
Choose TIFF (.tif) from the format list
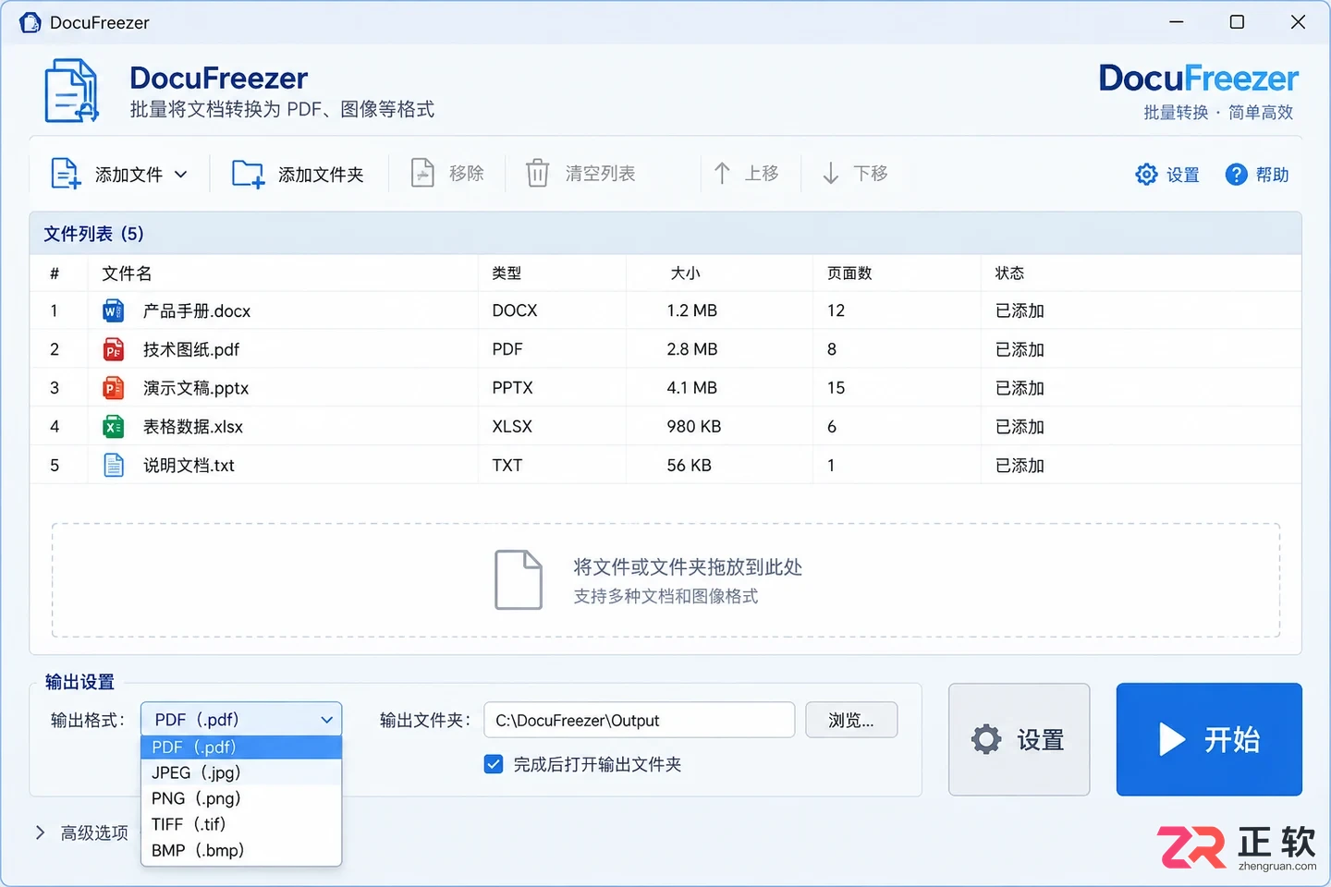(241, 824)
